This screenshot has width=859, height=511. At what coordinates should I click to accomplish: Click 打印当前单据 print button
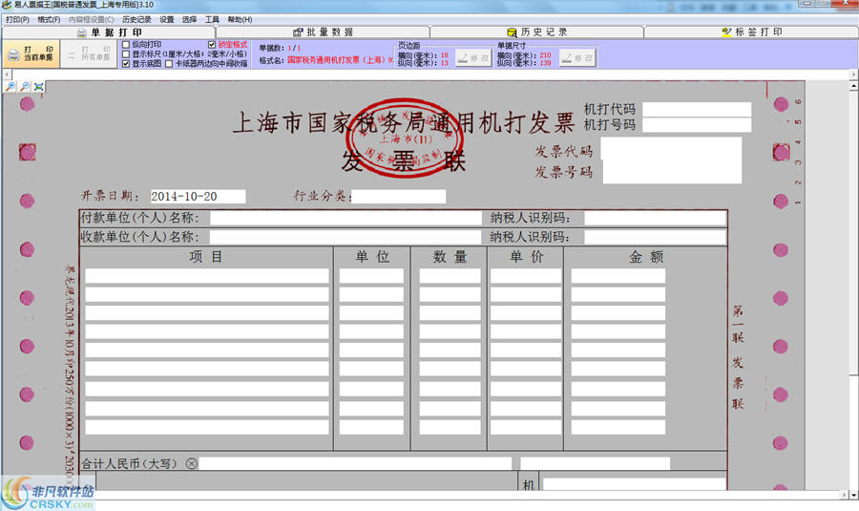click(x=31, y=53)
